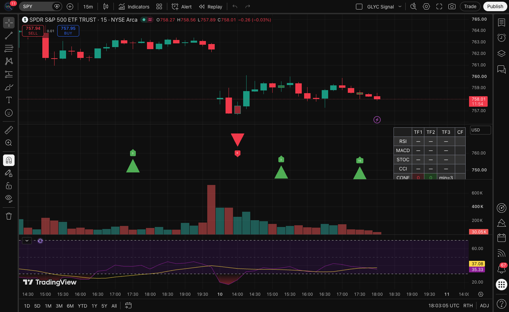Open chart settings hexagon gear icon
The width and height of the screenshot is (509, 312).
coord(426,6)
